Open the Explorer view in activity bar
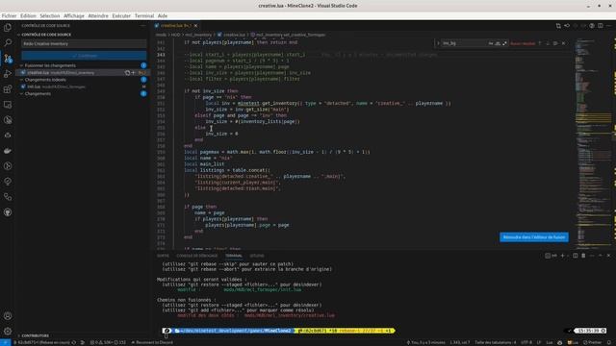Screen dimensions: 616x346 coord(8,28)
